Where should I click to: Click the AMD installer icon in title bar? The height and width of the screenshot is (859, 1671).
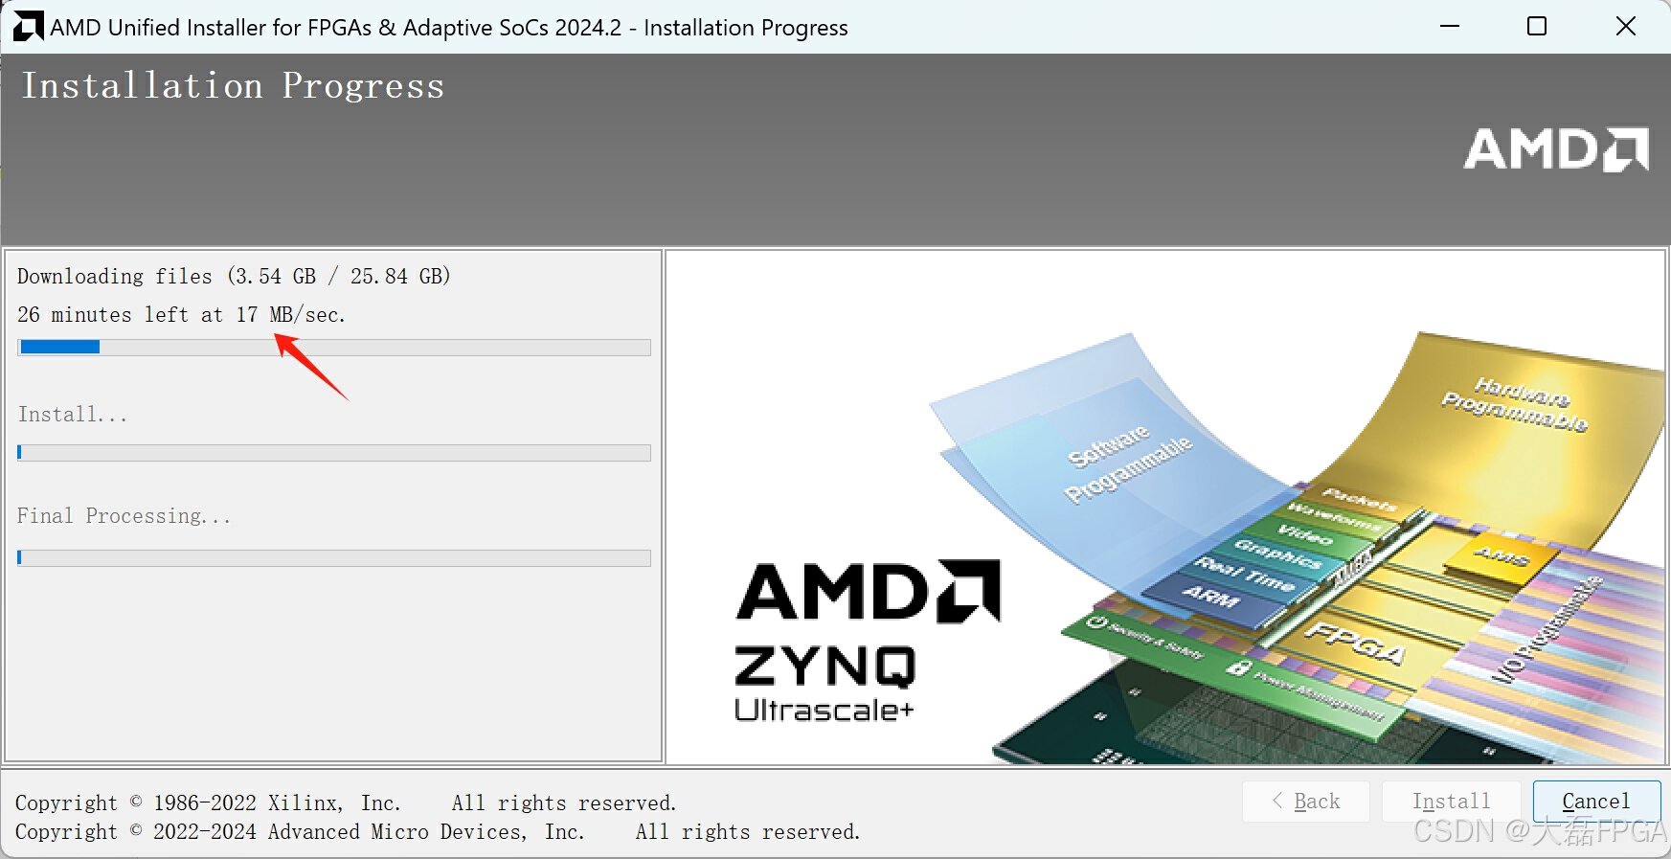[x=28, y=27]
